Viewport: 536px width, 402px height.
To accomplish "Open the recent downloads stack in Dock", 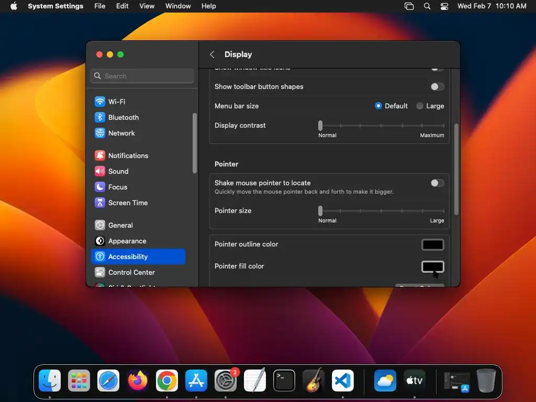I will 456,381.
